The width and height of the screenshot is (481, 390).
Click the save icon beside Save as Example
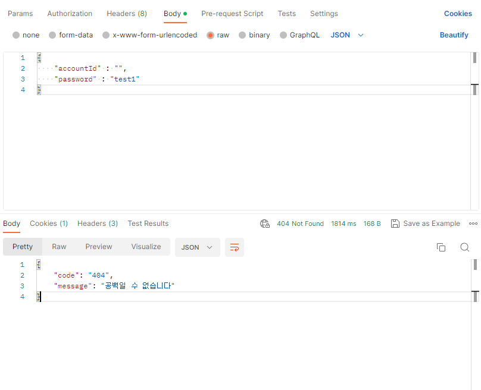(395, 224)
